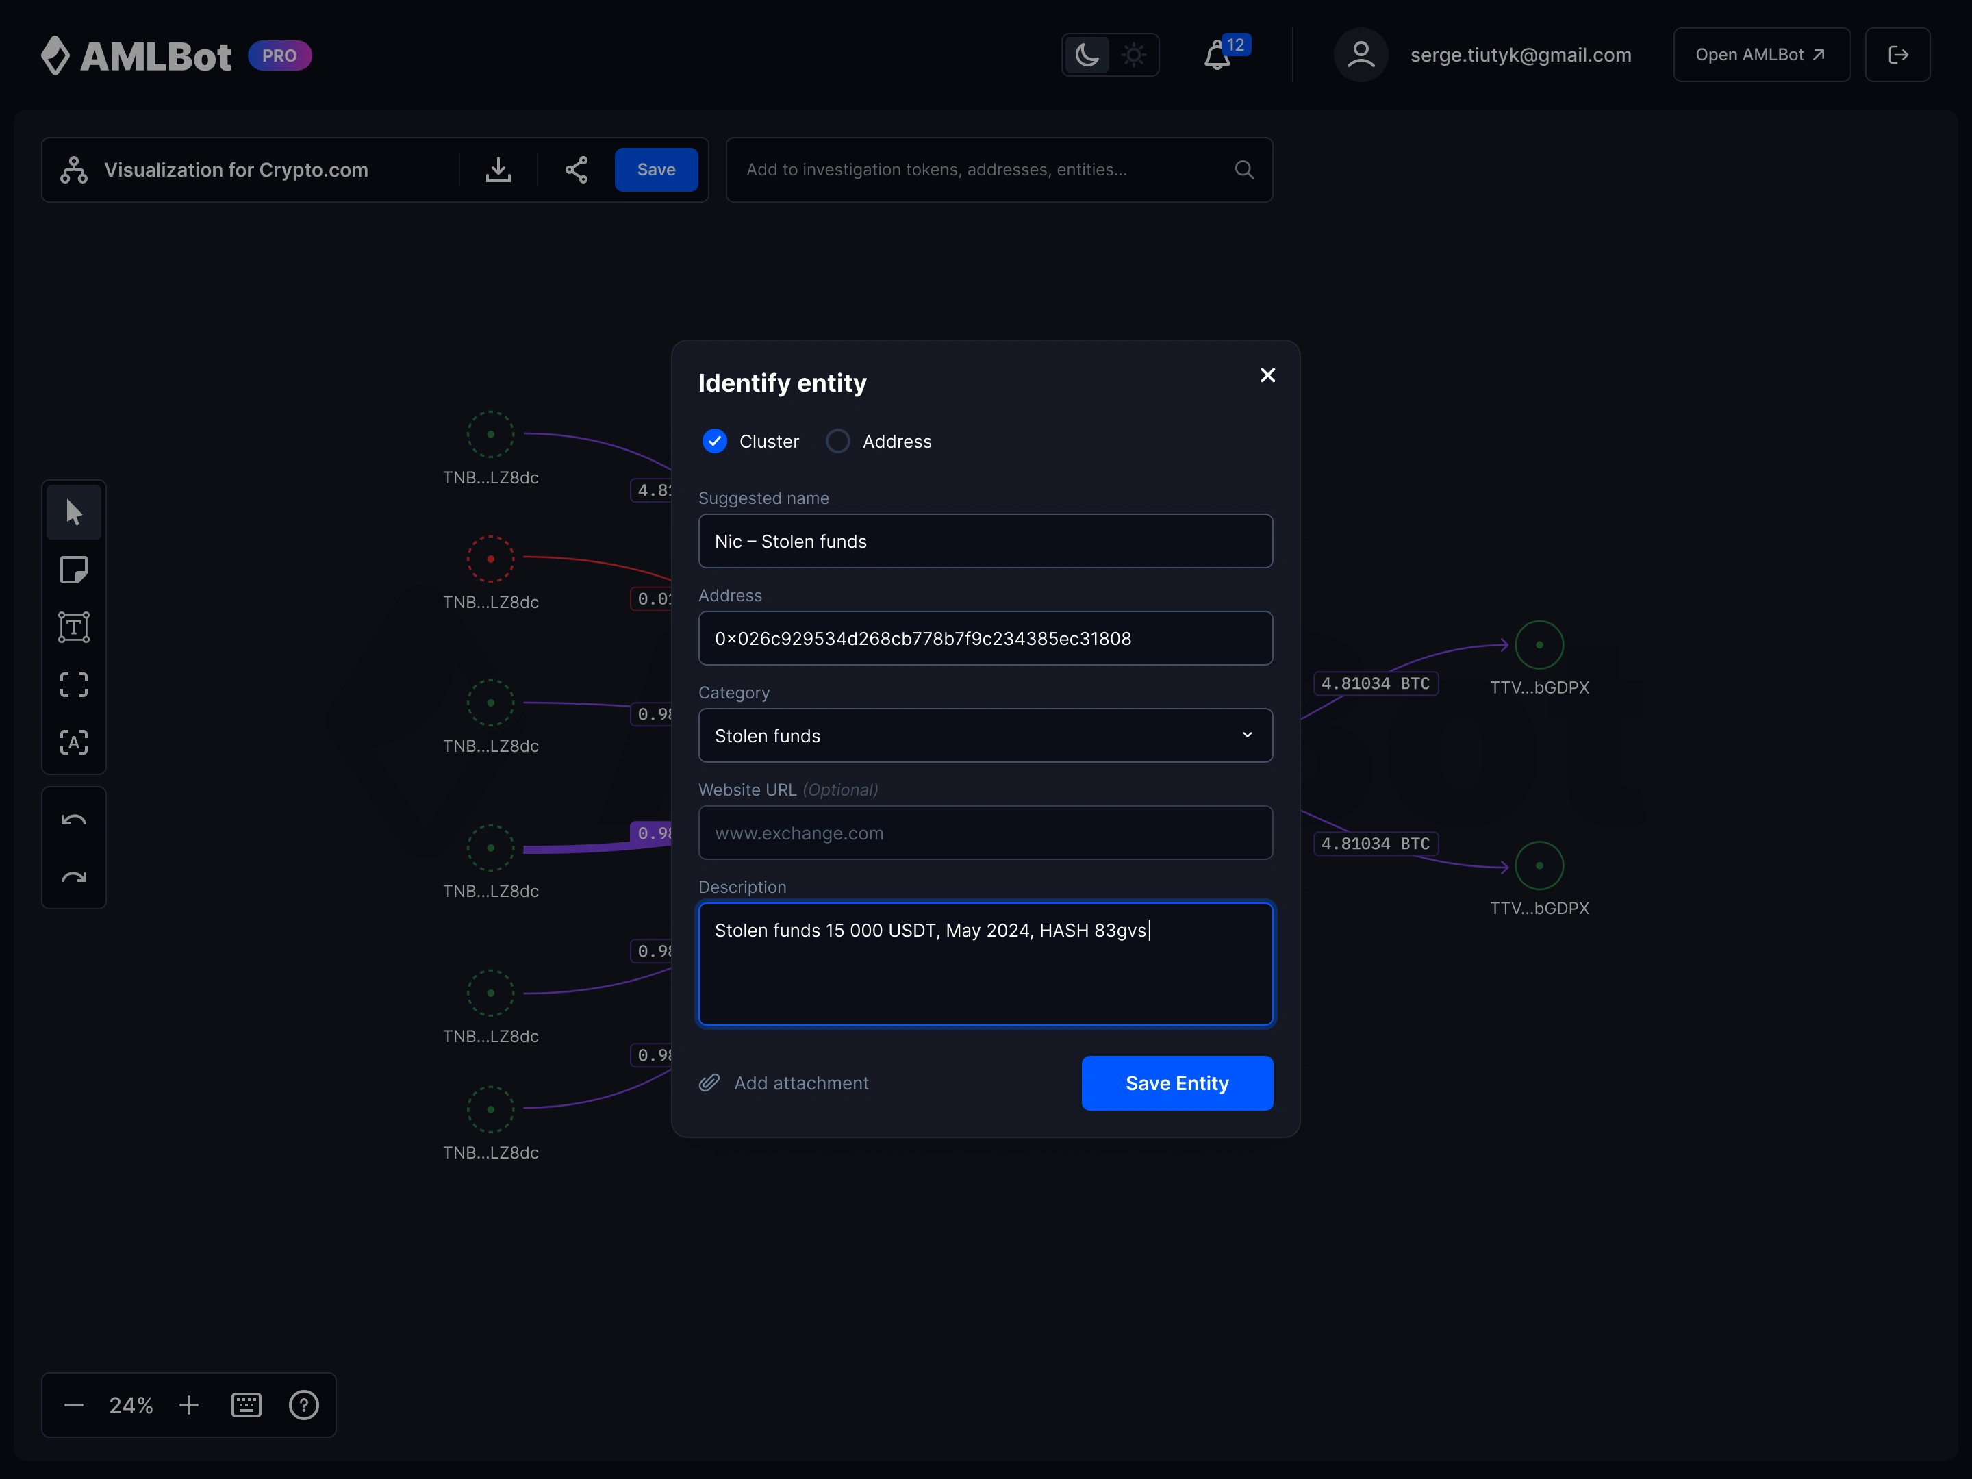The image size is (1972, 1479).
Task: Switch to light theme sun toggle
Action: (x=1134, y=55)
